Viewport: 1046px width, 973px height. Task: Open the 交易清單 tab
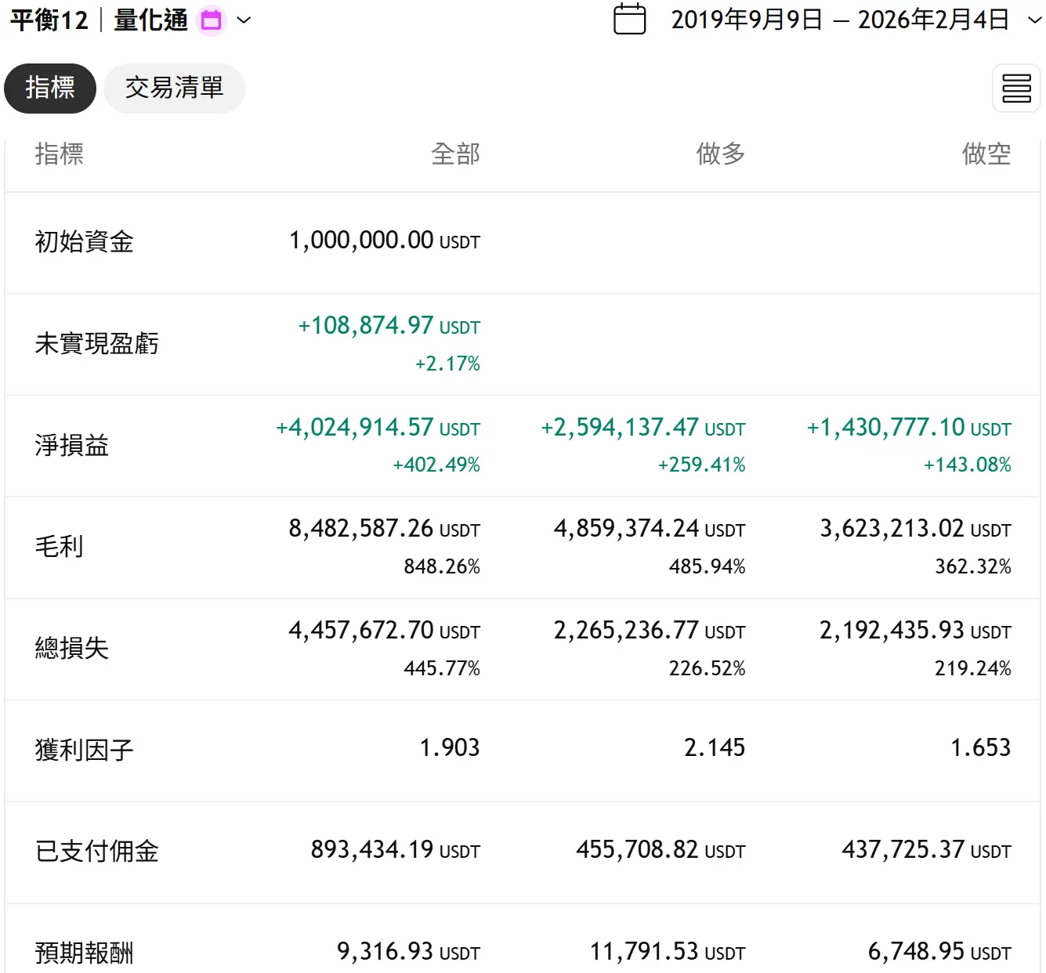tap(174, 88)
